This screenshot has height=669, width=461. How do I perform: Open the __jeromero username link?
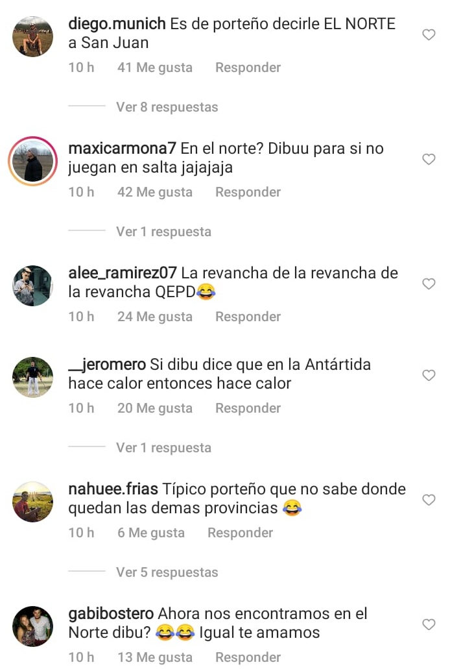pyautogui.click(x=107, y=365)
